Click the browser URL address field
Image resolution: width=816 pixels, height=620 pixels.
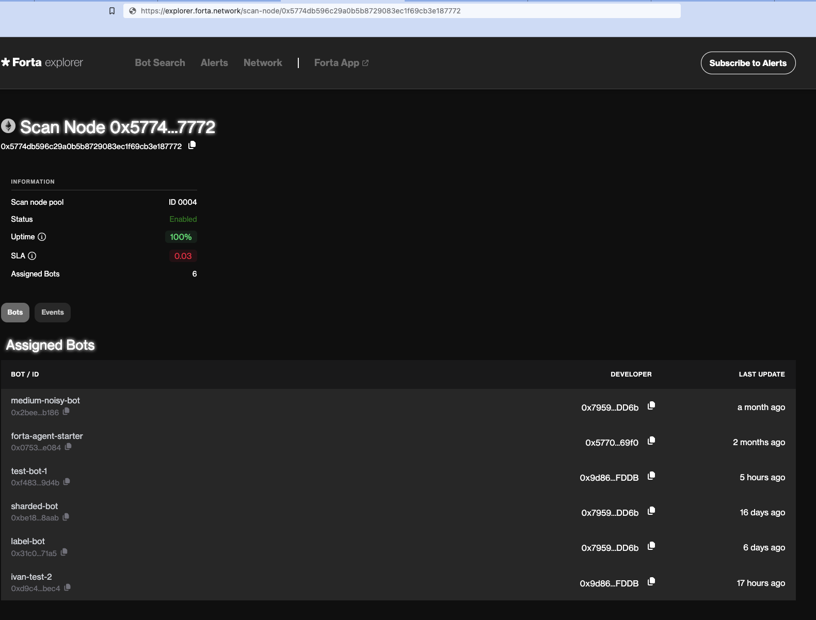(x=402, y=11)
